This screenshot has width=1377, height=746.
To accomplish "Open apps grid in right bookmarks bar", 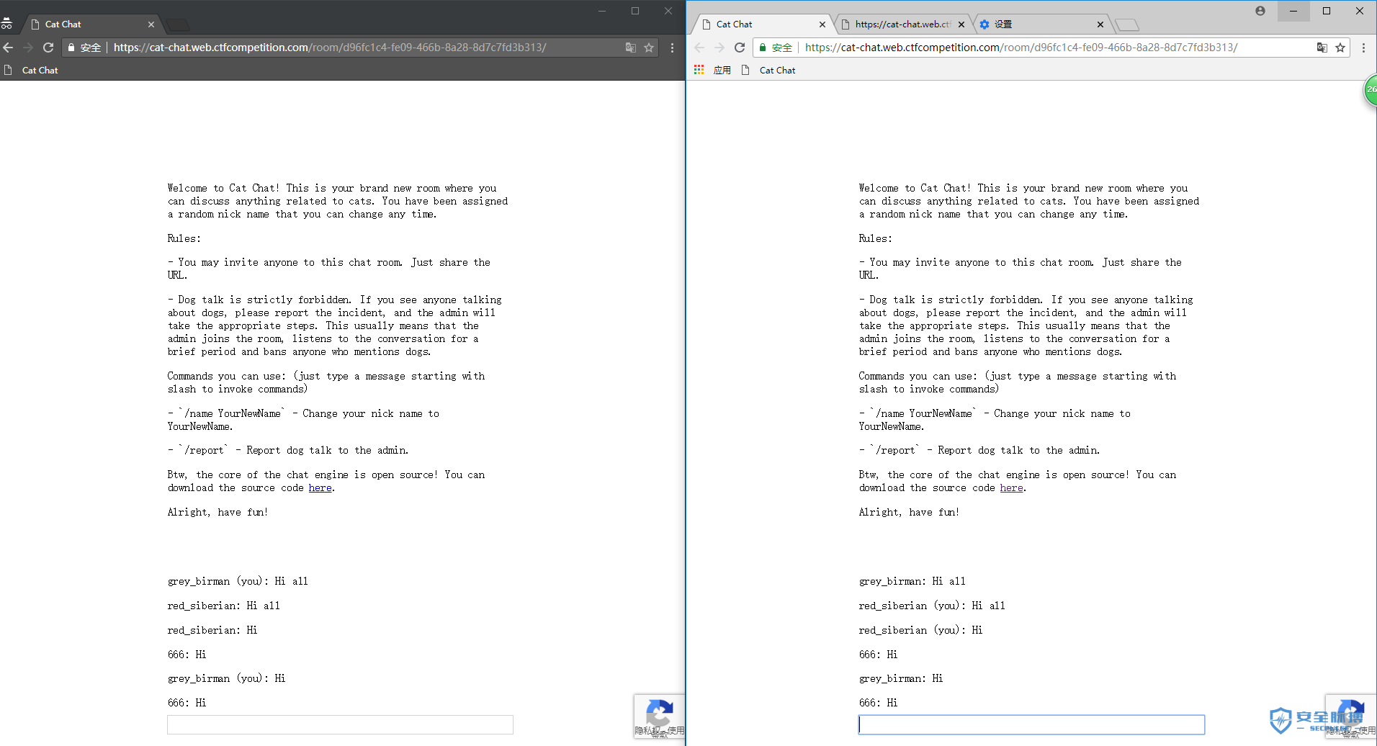I will click(x=699, y=70).
